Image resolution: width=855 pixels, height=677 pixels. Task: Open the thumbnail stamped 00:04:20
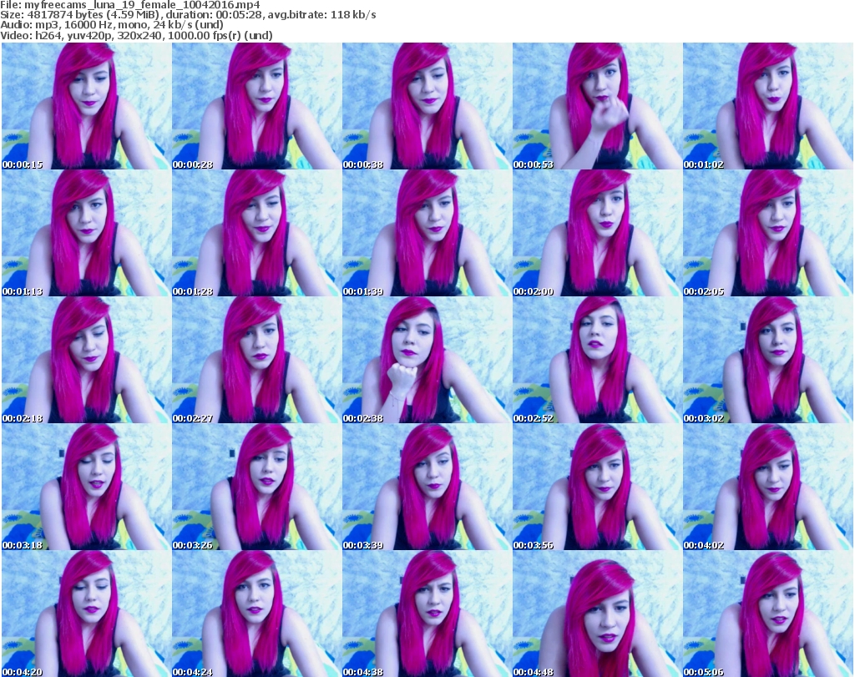coord(86,614)
